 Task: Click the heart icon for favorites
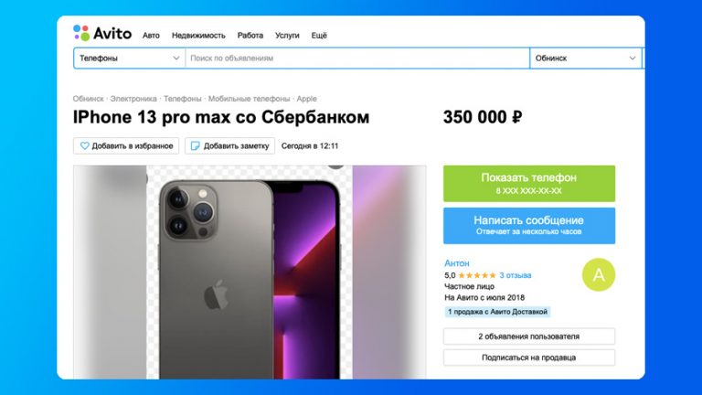(84, 146)
